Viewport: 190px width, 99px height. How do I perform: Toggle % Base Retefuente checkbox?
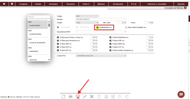110,37
